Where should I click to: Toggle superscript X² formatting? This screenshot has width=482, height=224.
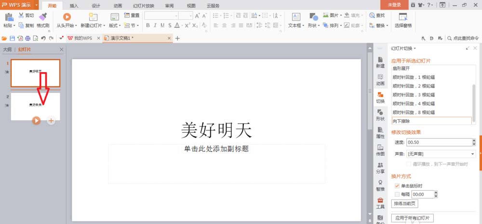[187, 25]
